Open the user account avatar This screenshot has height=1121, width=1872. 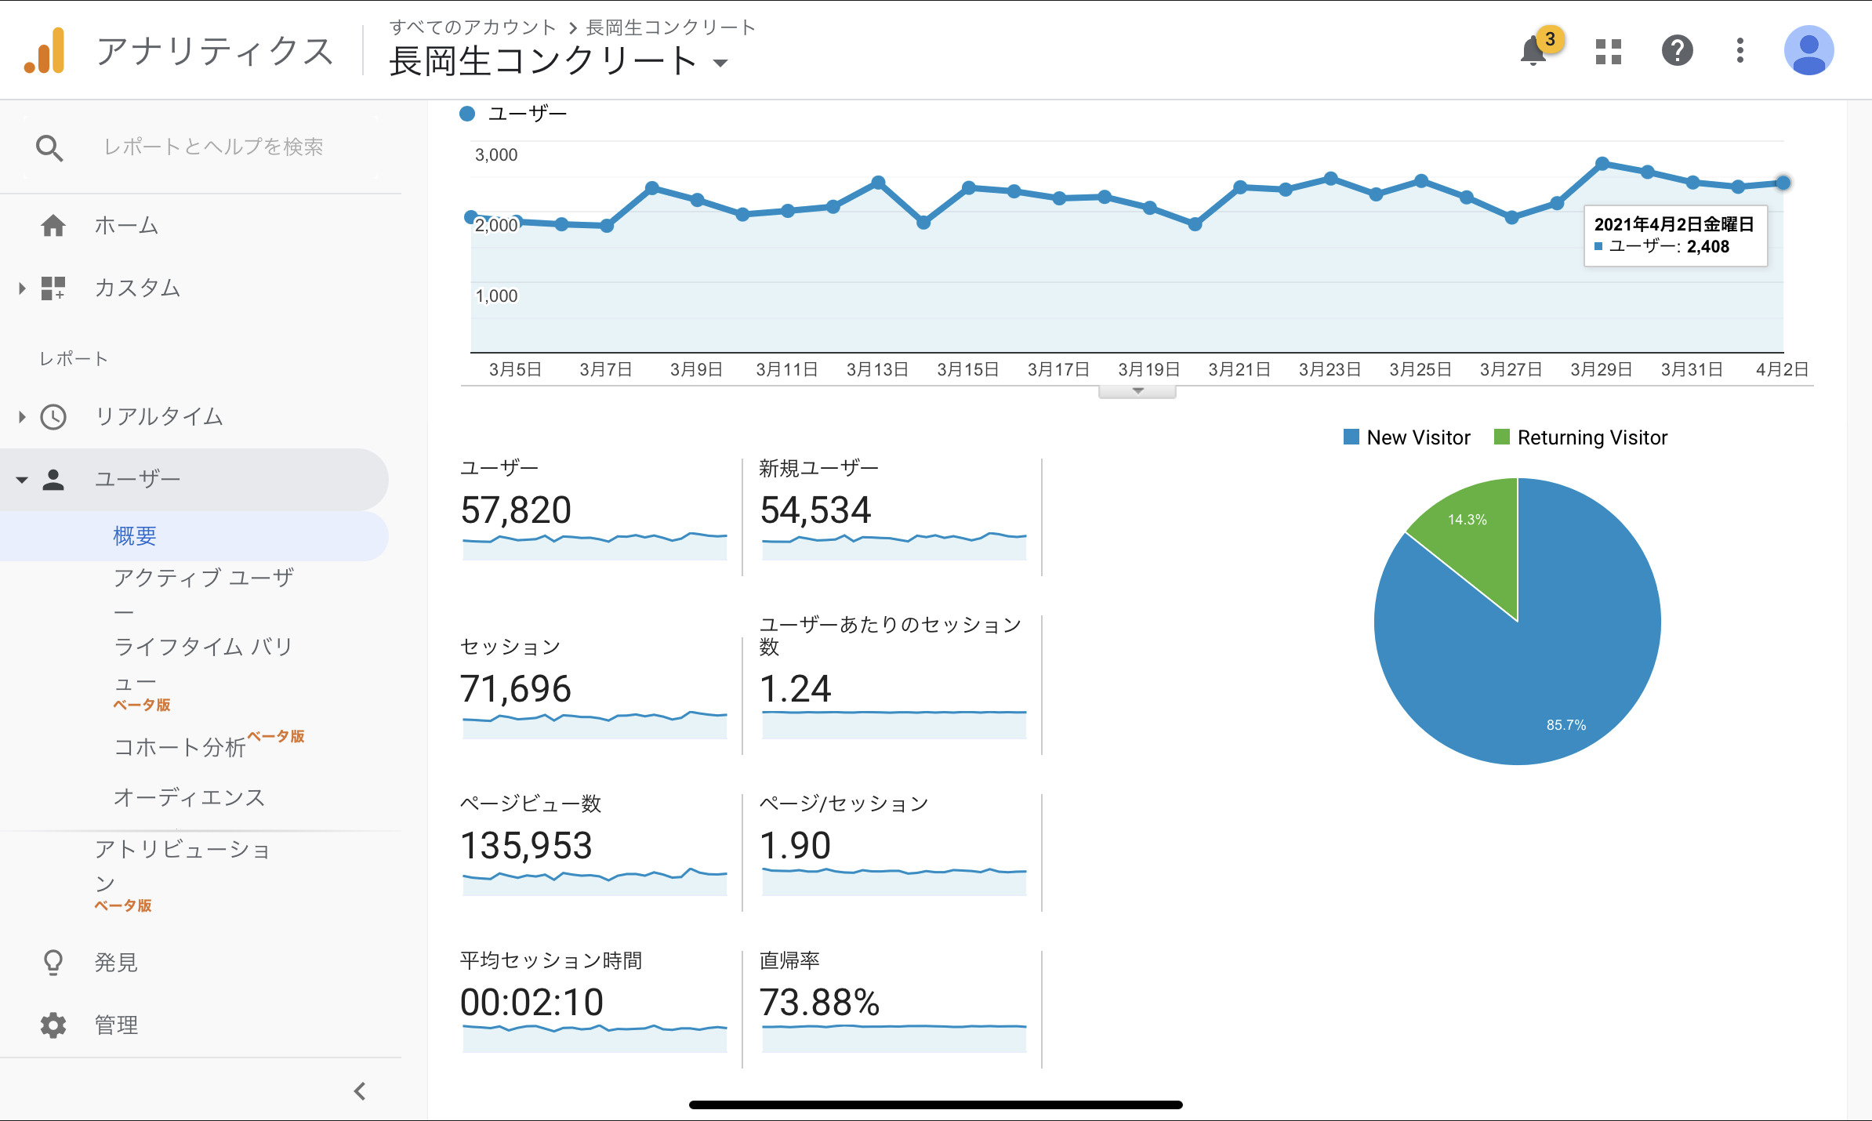[x=1809, y=51]
